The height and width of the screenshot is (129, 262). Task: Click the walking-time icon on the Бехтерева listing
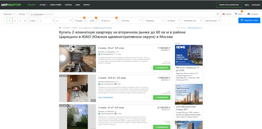coord(115,54)
